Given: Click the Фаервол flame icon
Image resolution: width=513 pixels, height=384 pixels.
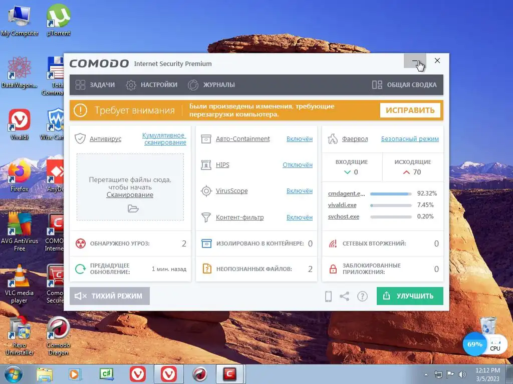Looking at the screenshot, I should tap(333, 139).
